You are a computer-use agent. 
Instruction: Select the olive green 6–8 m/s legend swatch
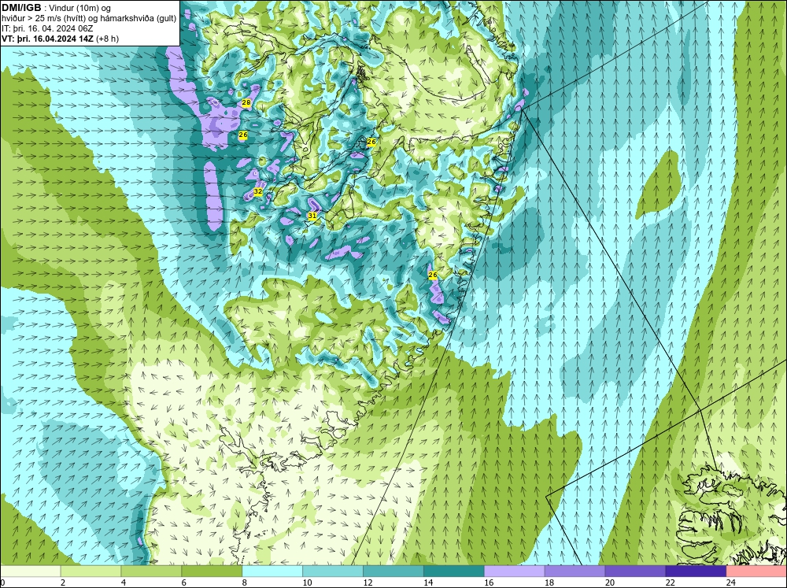[x=212, y=571]
